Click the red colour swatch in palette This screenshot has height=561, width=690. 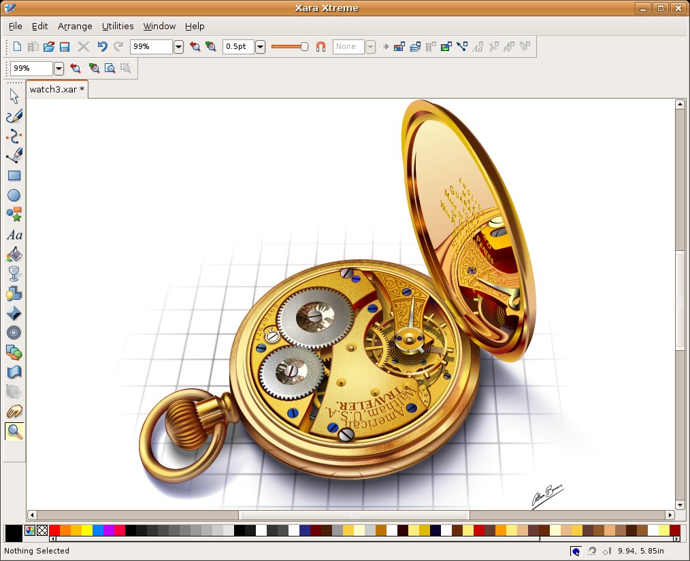tap(54, 530)
